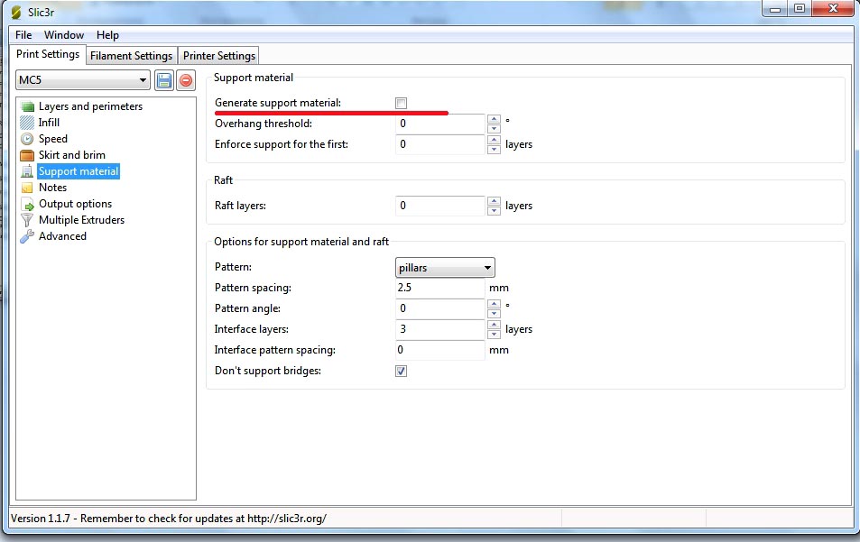Decrease Interface layers with down arrow

tap(494, 335)
